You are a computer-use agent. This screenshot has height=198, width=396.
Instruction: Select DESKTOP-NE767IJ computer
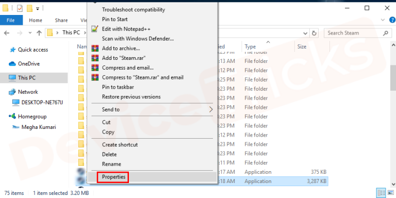tap(42, 102)
